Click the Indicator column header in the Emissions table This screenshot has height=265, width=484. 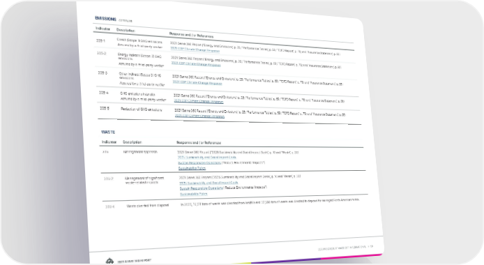click(103, 29)
